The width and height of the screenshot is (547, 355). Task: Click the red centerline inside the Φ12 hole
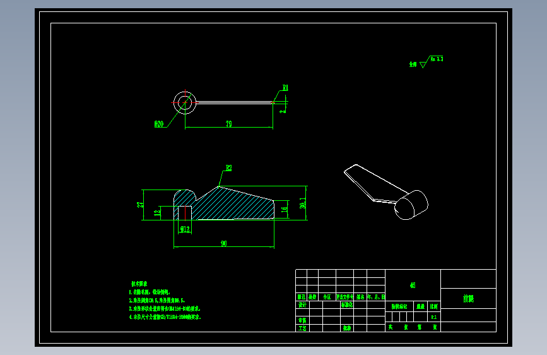[x=185, y=213]
